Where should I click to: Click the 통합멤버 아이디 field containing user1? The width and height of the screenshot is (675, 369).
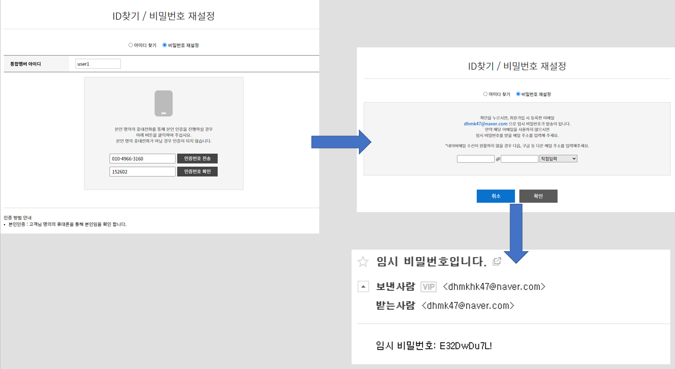click(97, 64)
